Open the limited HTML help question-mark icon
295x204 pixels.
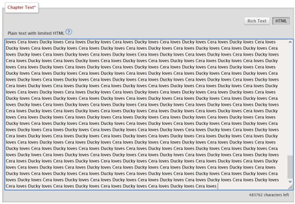tap(69, 32)
